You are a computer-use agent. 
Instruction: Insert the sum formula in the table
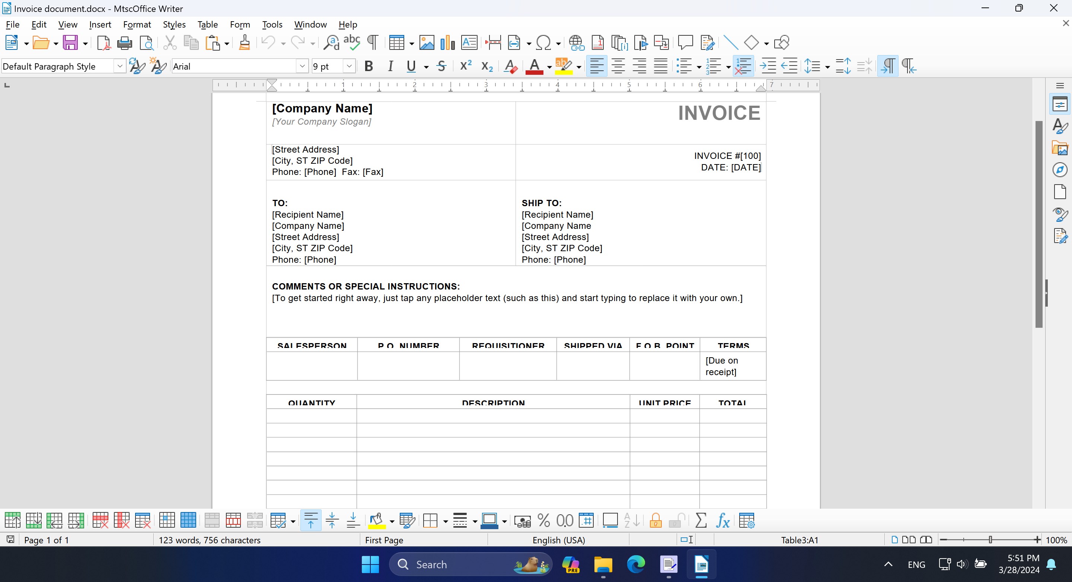[701, 520]
